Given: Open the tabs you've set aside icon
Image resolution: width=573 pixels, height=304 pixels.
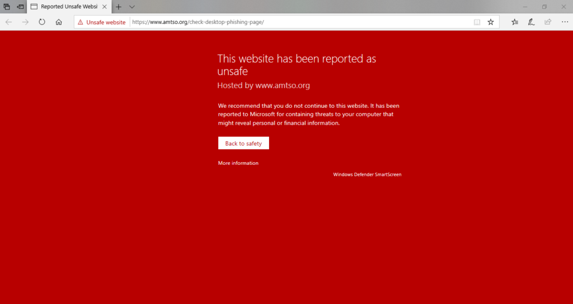Looking at the screenshot, I should (x=7, y=7).
